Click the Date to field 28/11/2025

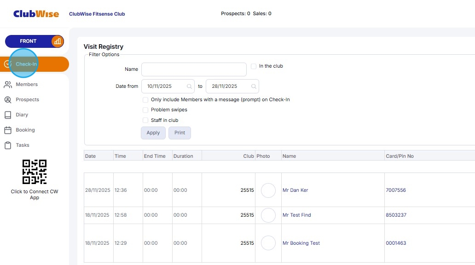coord(232,86)
